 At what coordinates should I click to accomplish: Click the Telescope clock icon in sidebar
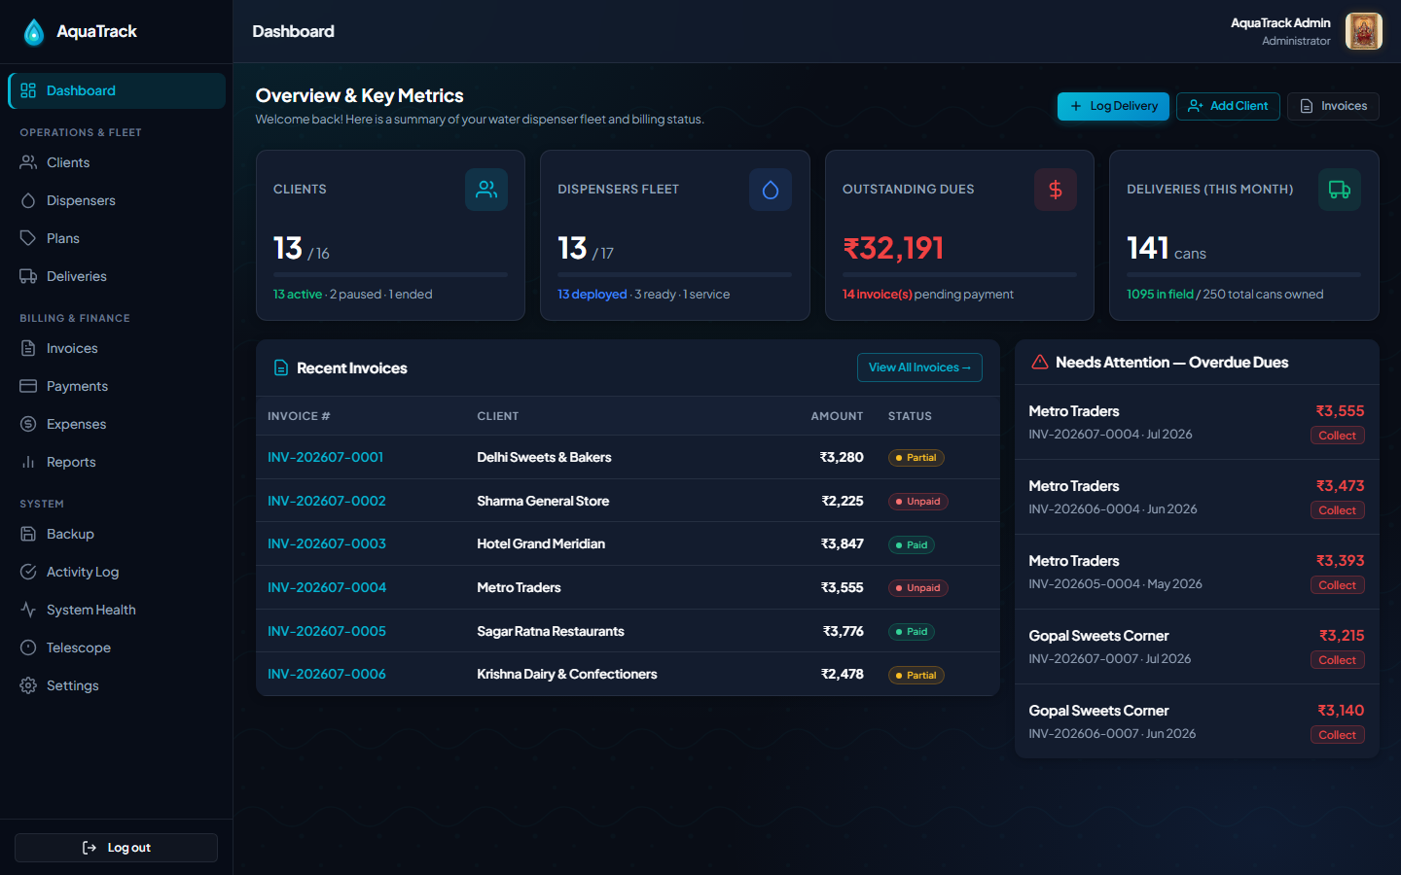[28, 647]
